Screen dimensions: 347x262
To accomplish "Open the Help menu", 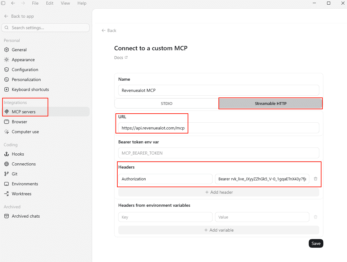I will pyautogui.click(x=82, y=3).
